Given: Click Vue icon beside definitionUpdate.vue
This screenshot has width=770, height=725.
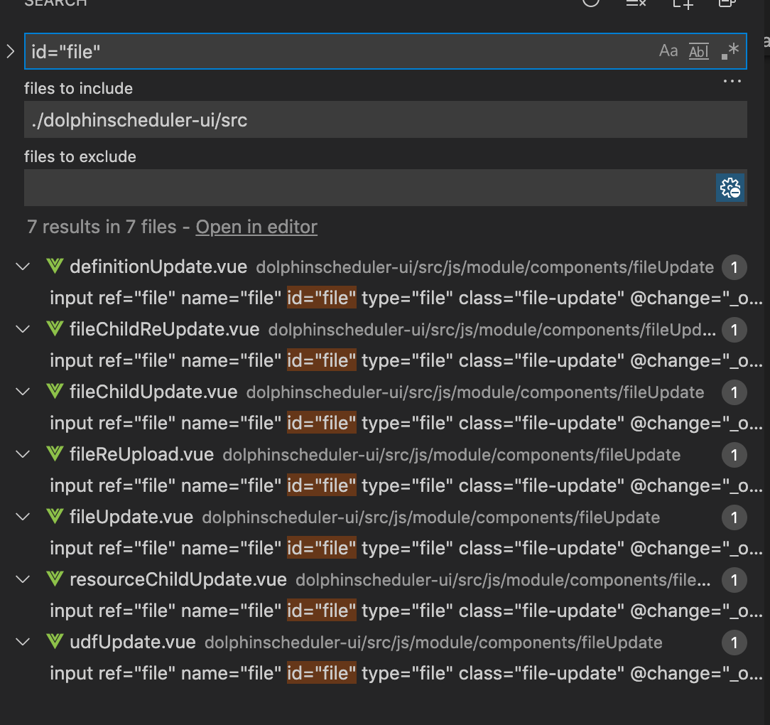Looking at the screenshot, I should [55, 267].
